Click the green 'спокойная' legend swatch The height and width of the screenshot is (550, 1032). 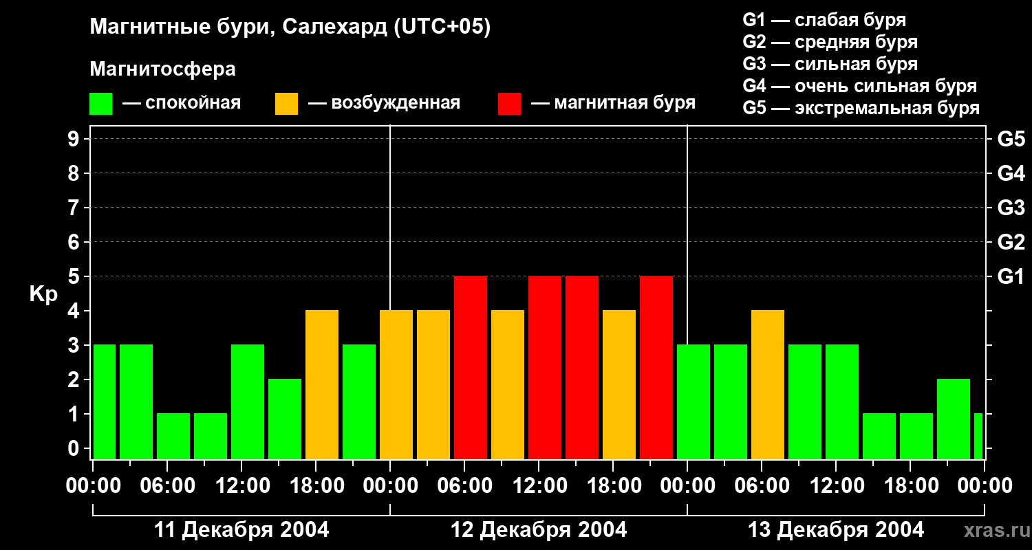[101, 104]
